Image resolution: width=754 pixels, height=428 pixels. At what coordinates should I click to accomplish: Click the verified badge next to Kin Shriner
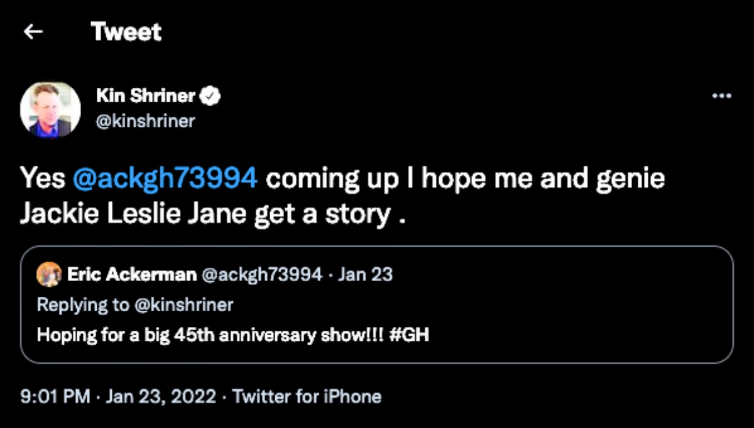[209, 96]
